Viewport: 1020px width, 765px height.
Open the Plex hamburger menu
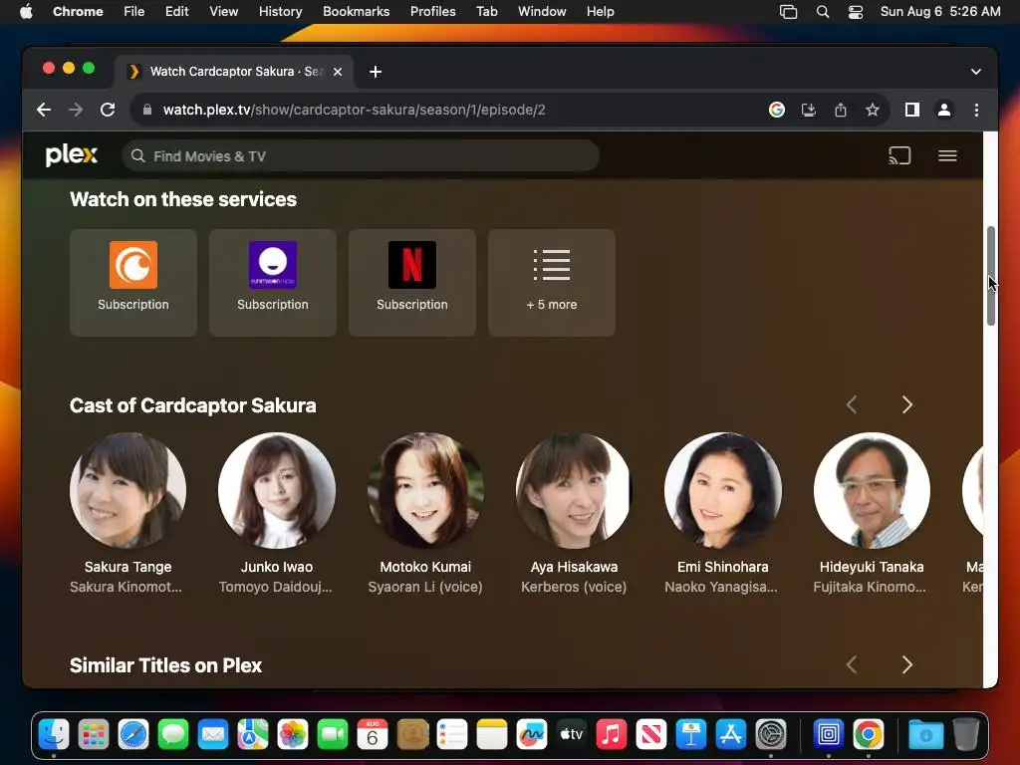(947, 155)
